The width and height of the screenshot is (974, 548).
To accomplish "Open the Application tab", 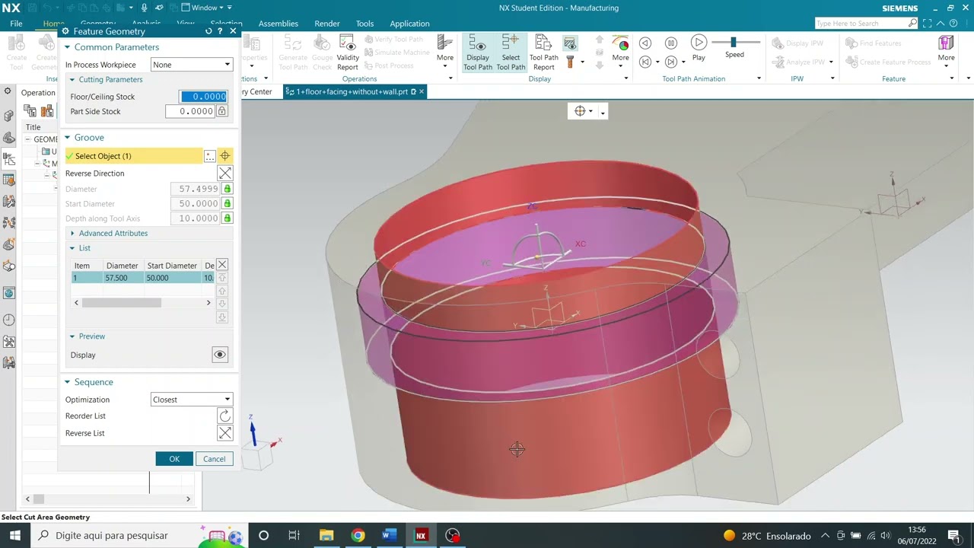I will (409, 24).
